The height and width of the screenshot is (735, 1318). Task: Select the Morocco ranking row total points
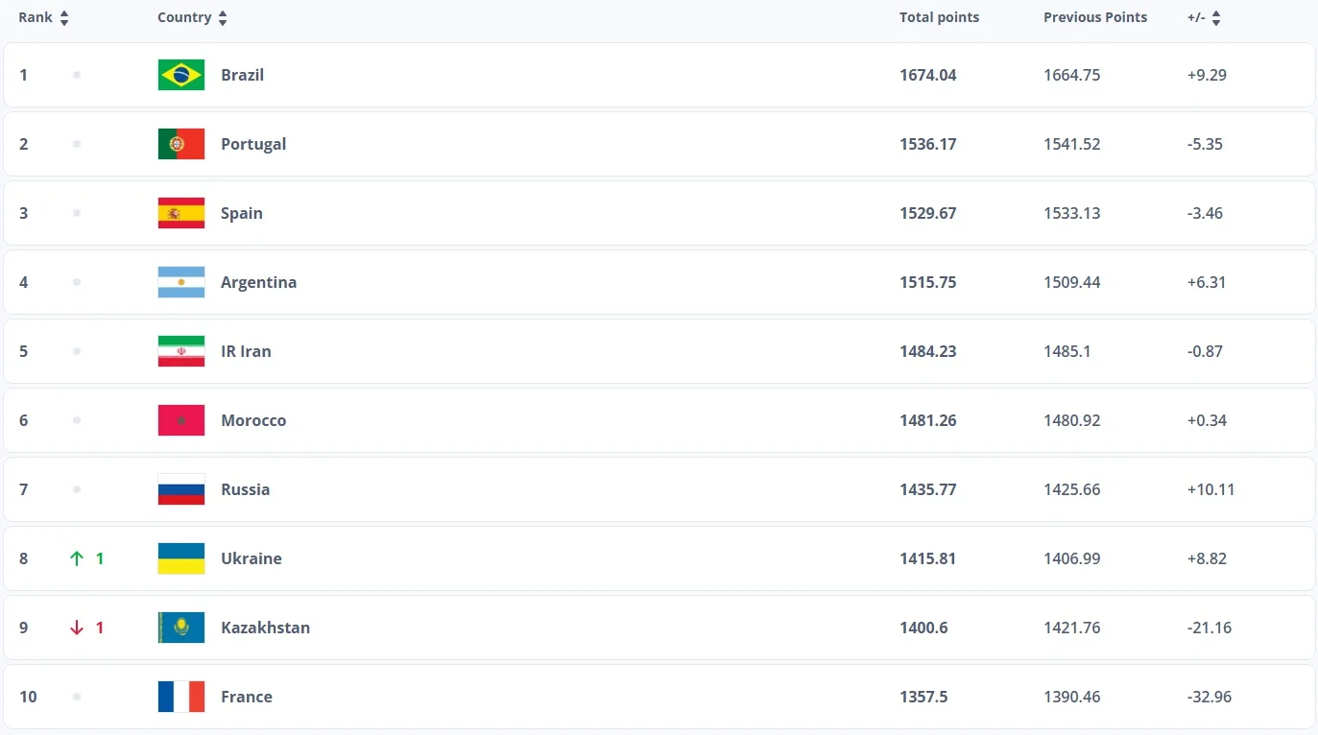(x=927, y=420)
